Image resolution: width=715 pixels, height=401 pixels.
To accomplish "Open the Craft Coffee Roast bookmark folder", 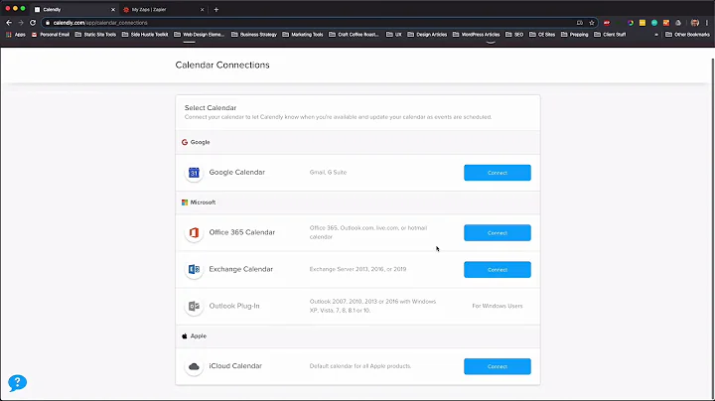I will click(x=355, y=35).
